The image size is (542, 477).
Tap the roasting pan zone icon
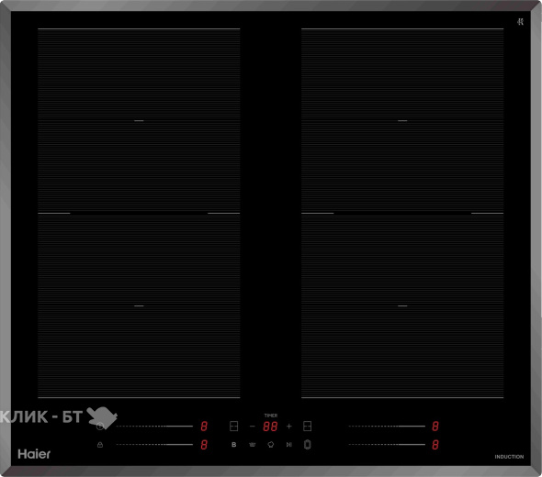tap(308, 445)
